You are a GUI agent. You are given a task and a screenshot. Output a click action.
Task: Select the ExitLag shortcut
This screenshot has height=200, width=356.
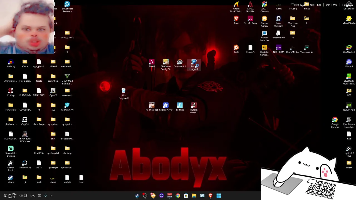point(11,92)
